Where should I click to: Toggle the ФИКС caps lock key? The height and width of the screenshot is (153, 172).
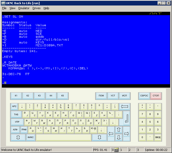tap(30, 137)
